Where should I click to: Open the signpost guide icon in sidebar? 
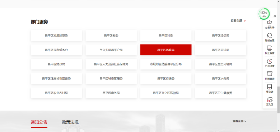tap(270, 23)
